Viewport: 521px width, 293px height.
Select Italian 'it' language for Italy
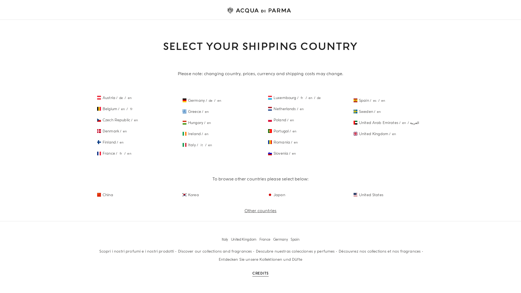202,145
